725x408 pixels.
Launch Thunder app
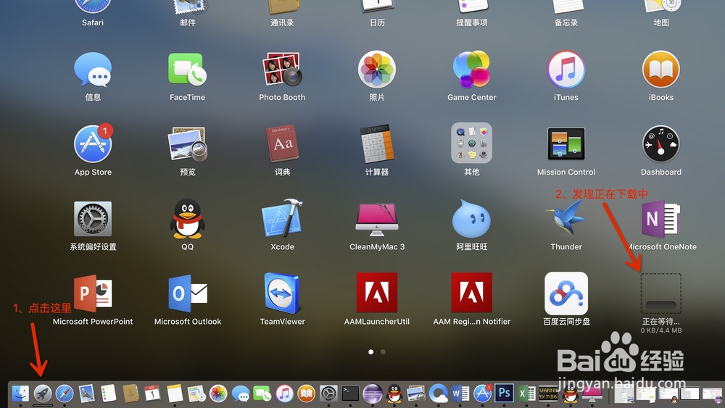566,218
